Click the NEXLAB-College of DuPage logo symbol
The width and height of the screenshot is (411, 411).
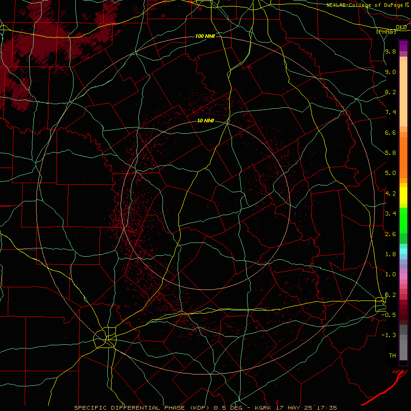pos(407,5)
